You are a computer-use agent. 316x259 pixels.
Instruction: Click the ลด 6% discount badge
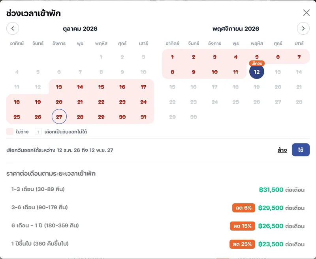(x=243, y=208)
